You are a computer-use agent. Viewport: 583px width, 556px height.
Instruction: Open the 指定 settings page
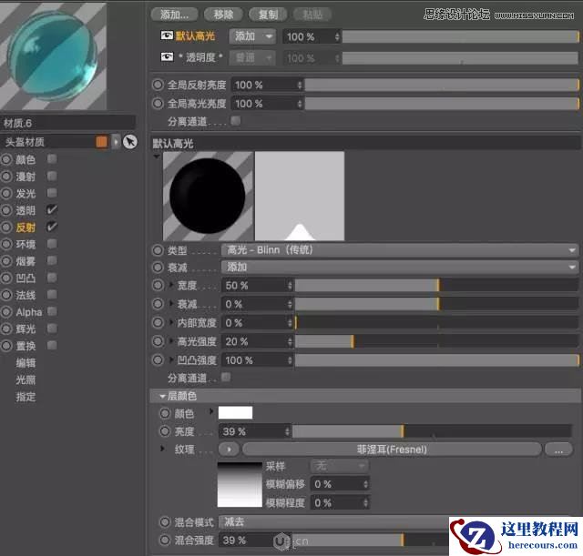pos(26,397)
